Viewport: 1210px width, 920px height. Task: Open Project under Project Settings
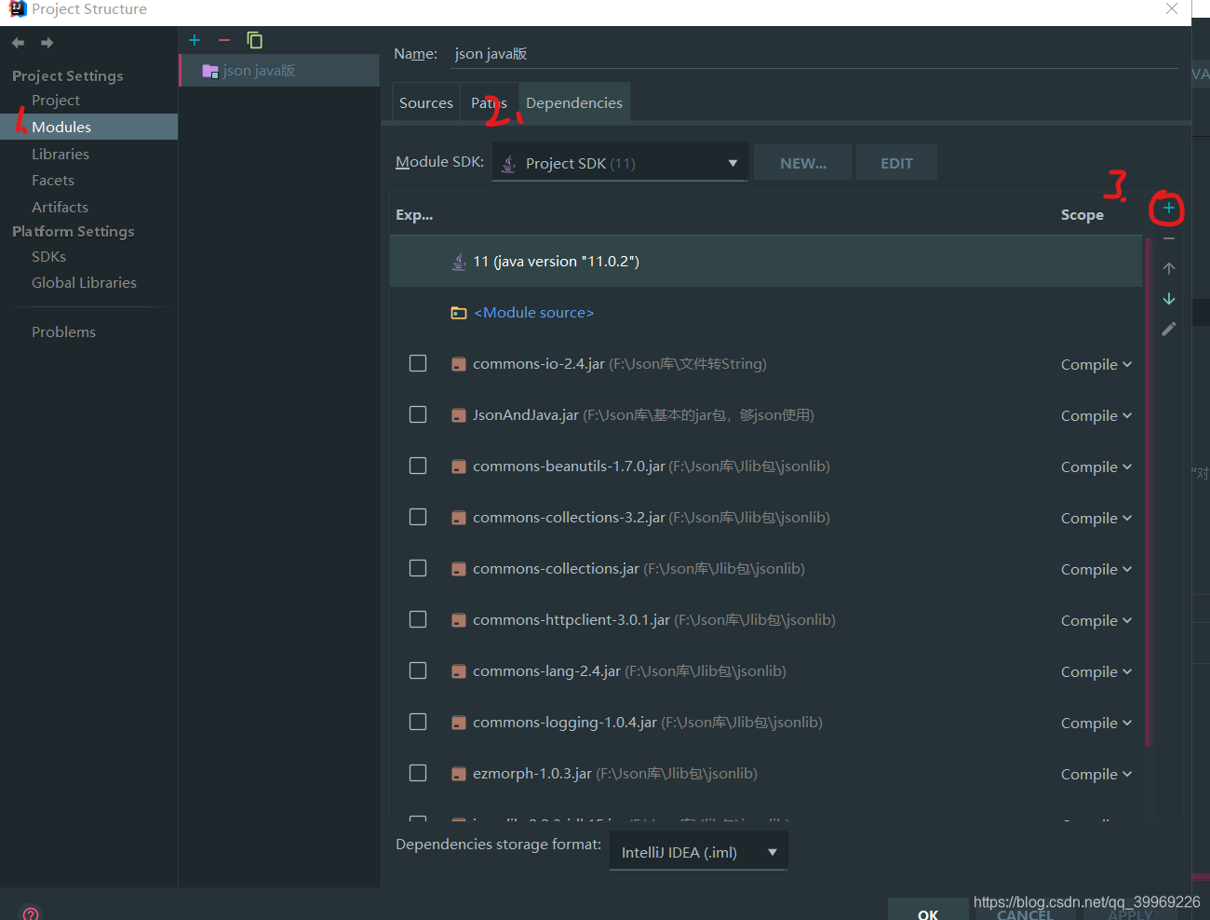point(56,100)
